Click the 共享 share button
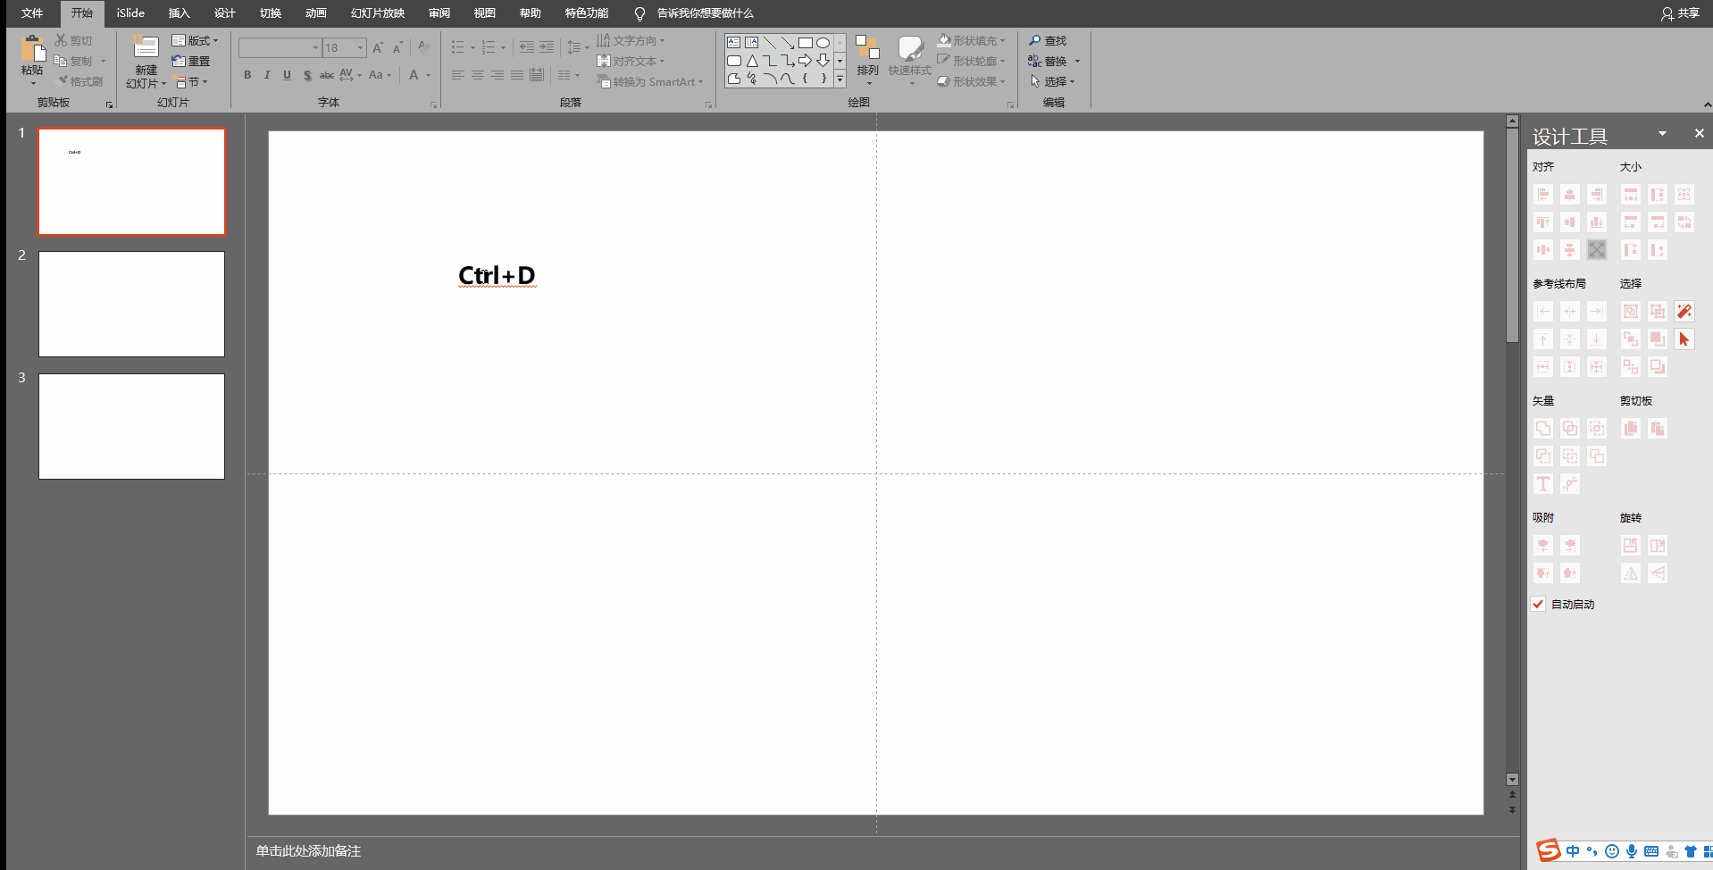 [x=1680, y=13]
